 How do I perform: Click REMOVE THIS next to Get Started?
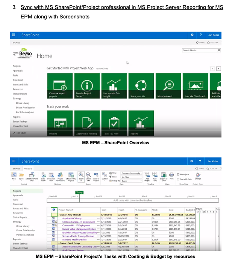click(x=102, y=69)
